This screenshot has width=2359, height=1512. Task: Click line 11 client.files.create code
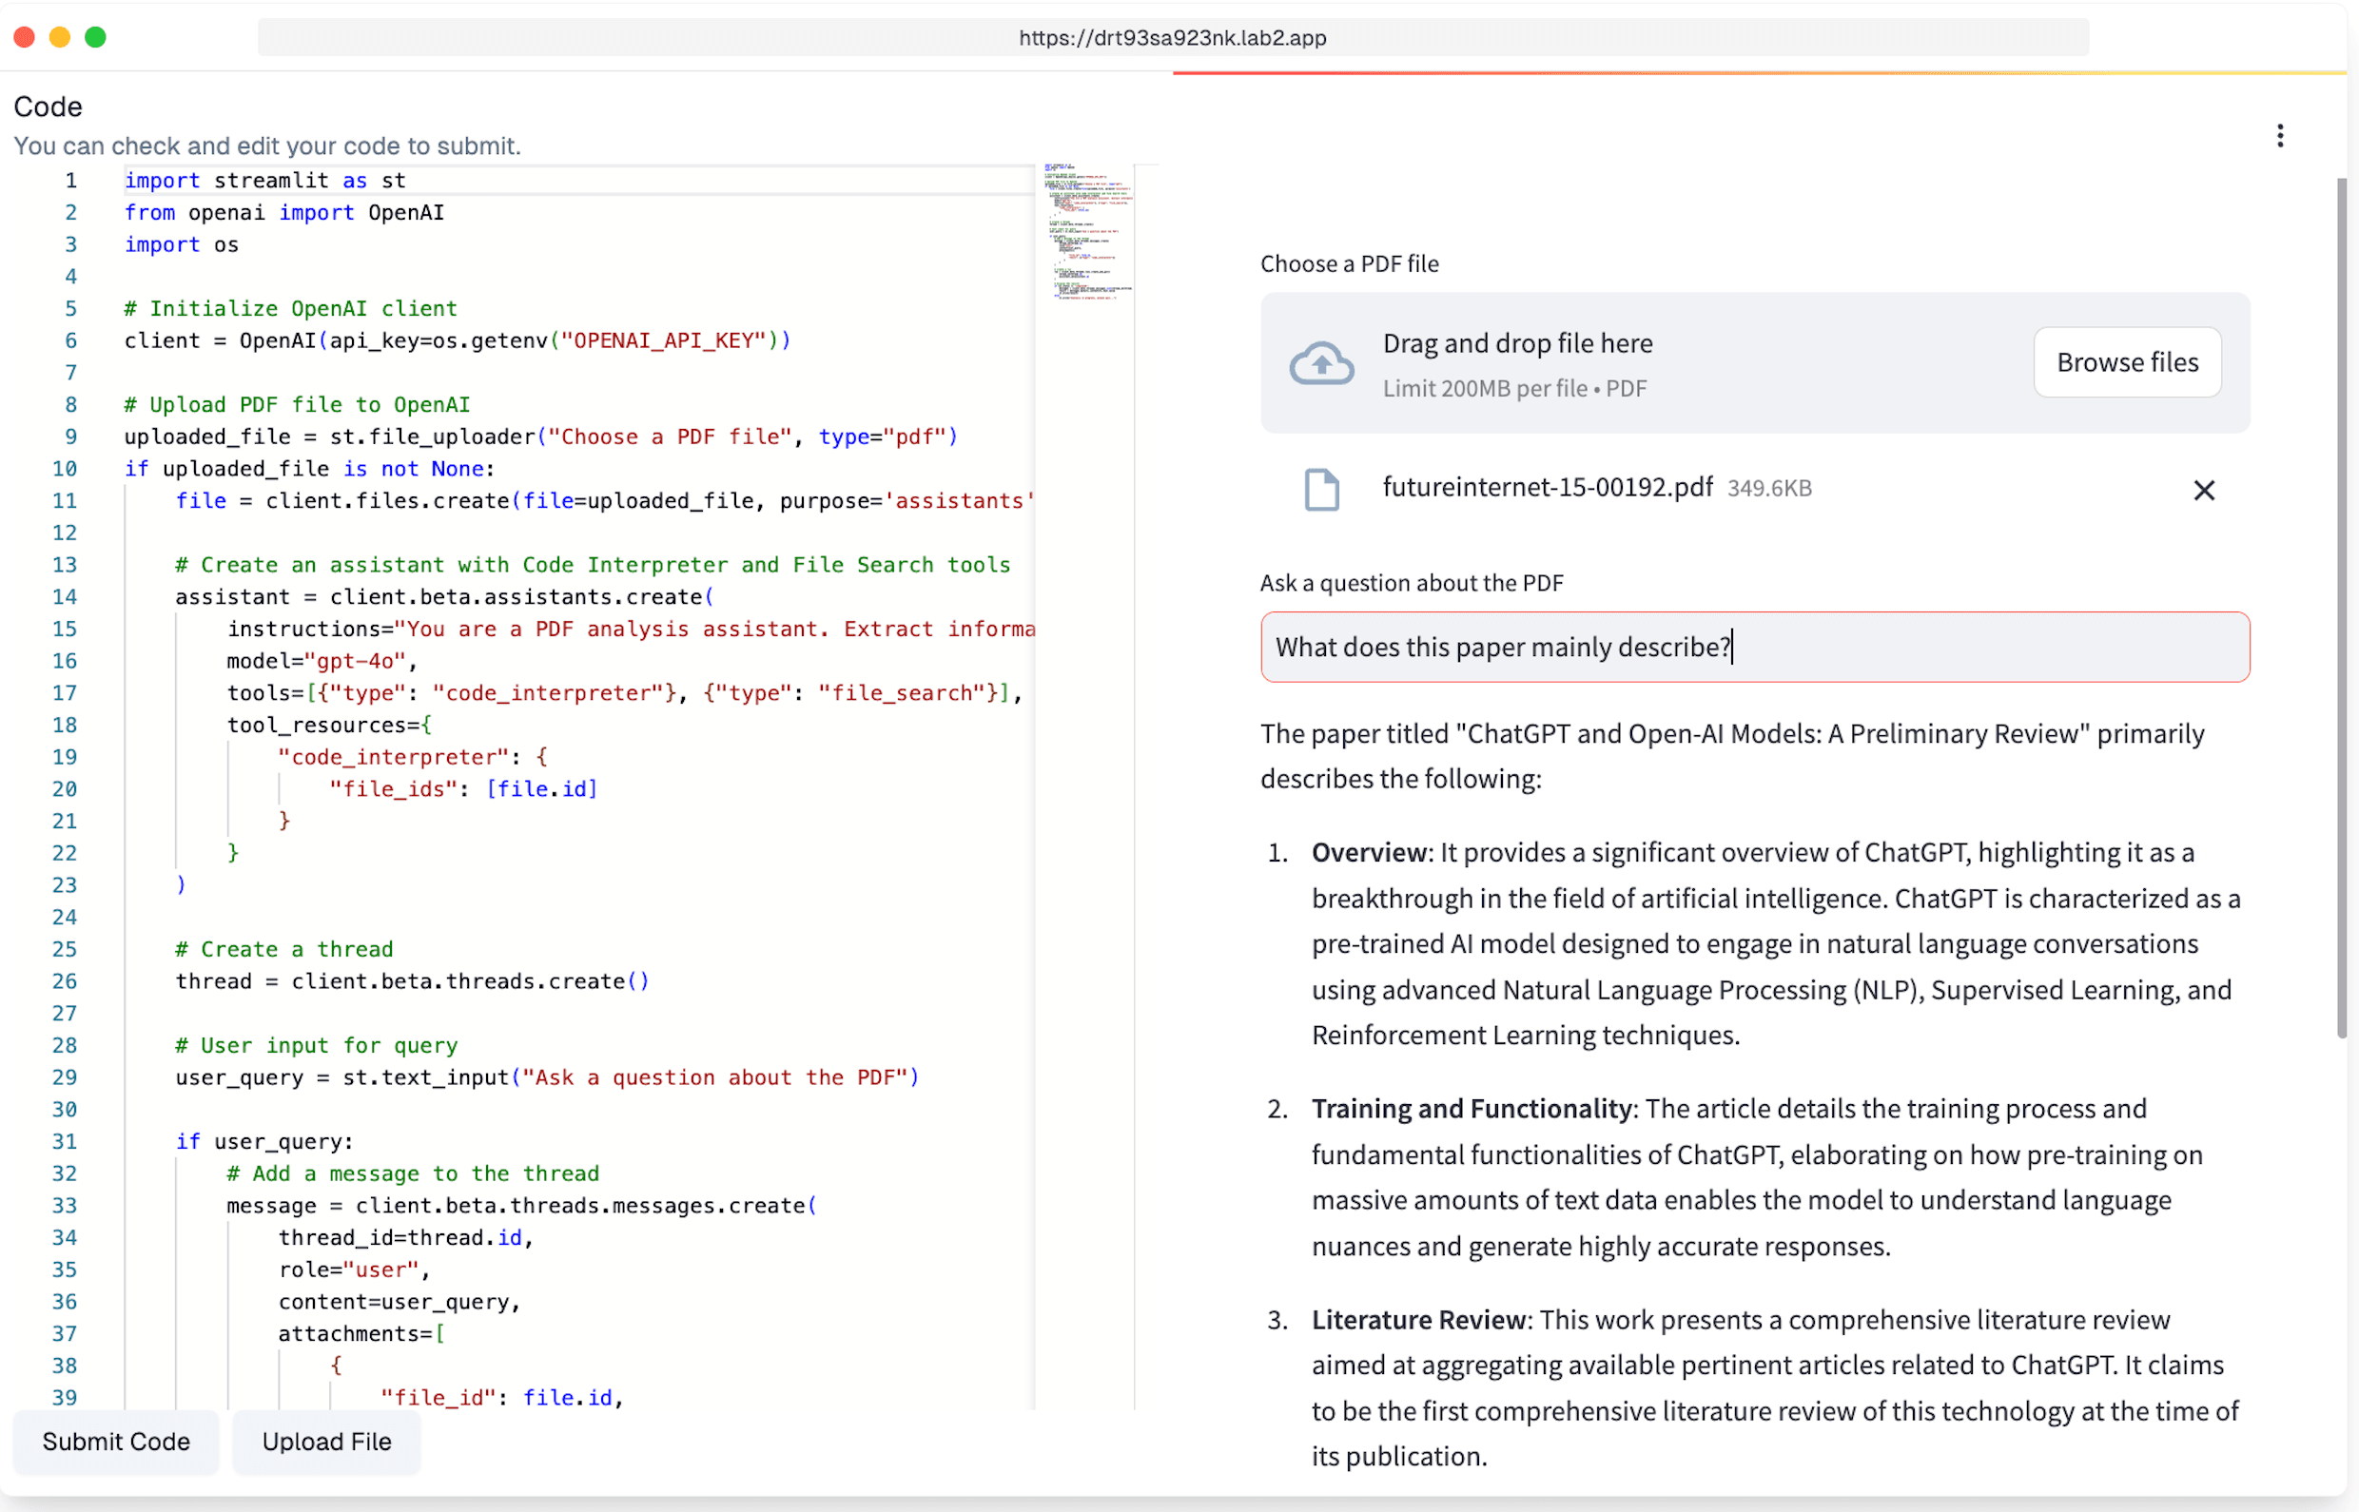tap(605, 501)
